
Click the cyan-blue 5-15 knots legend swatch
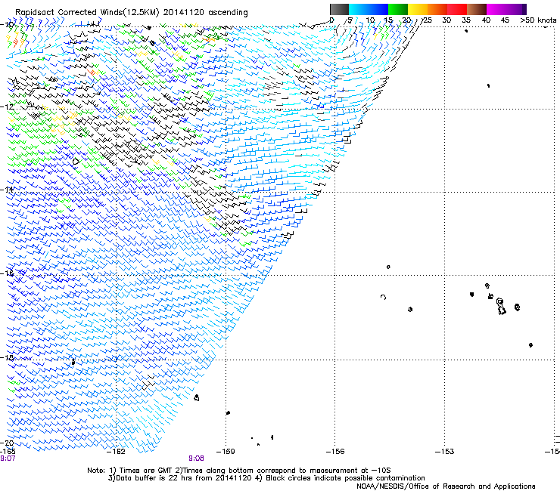(369, 9)
